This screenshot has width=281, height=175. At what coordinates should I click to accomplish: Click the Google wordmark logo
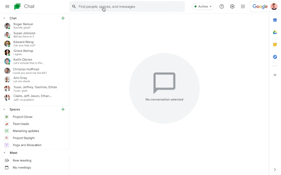pyautogui.click(x=260, y=7)
